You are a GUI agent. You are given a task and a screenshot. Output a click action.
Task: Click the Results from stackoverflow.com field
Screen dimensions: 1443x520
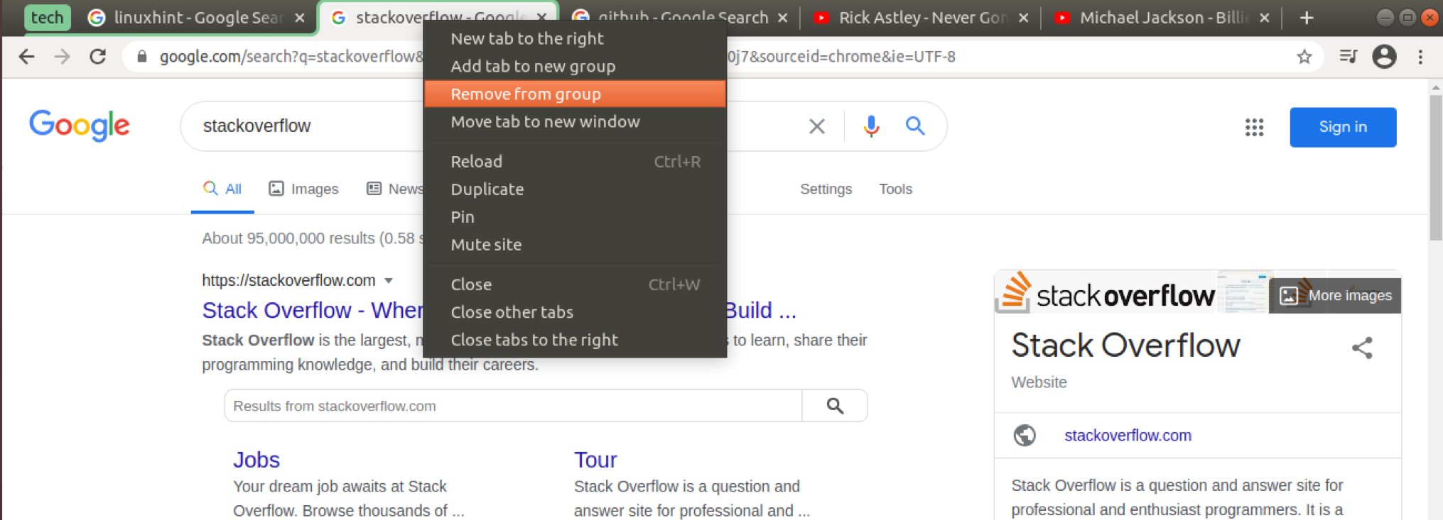point(513,406)
